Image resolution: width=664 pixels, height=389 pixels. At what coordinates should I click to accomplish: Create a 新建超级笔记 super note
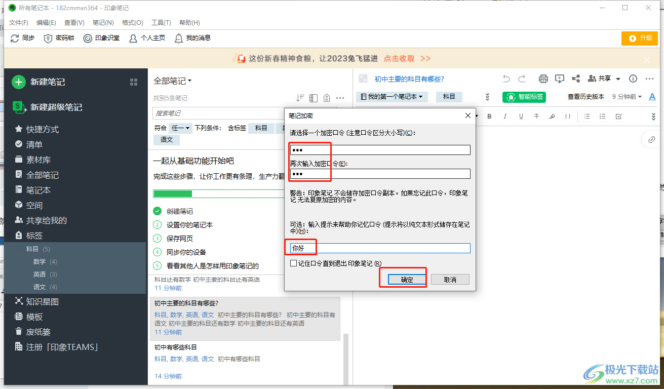pyautogui.click(x=47, y=107)
